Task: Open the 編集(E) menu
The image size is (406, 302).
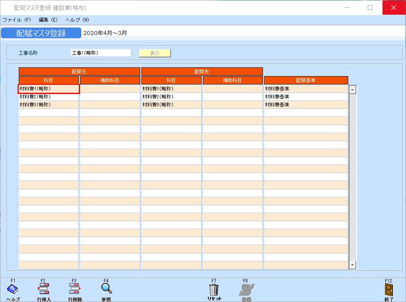Action: [x=48, y=20]
